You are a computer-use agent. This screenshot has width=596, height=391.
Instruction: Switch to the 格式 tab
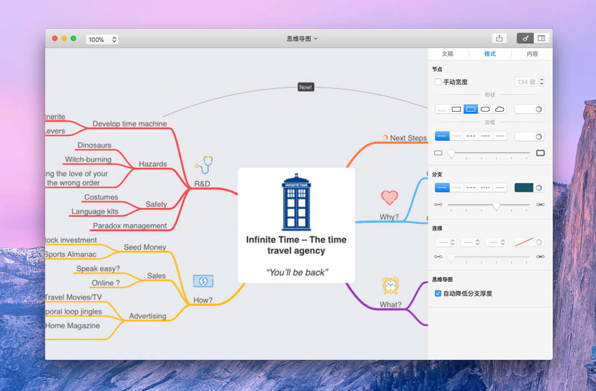(490, 54)
